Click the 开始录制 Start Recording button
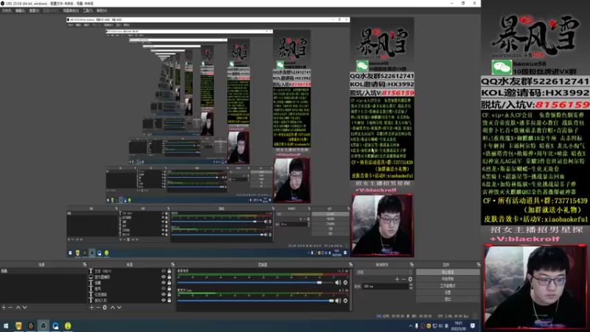Viewport: 590px width, 332px height. tap(448, 279)
